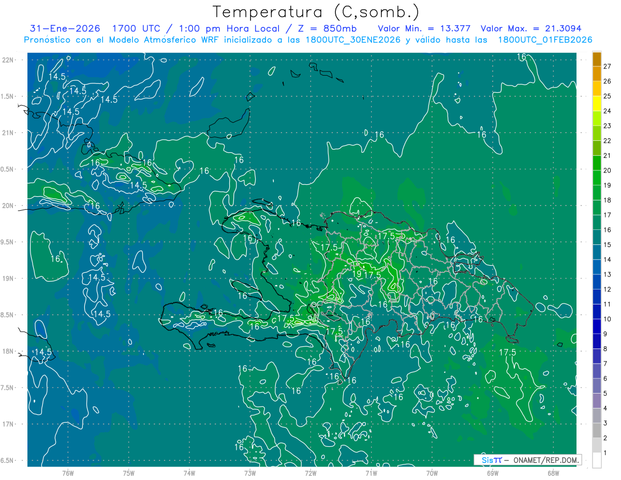
Task: Click the gray swatch between 2 and 3
Action: click(597, 430)
